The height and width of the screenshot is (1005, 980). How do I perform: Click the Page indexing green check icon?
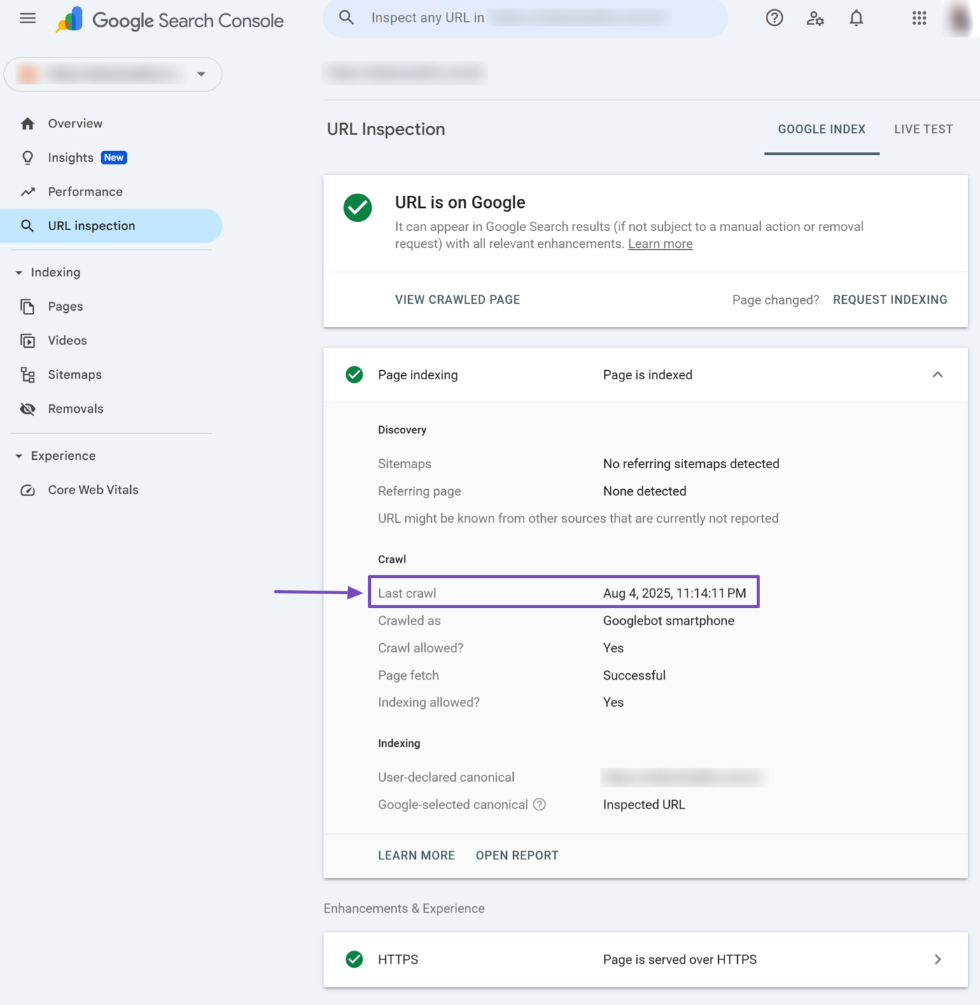pos(354,375)
